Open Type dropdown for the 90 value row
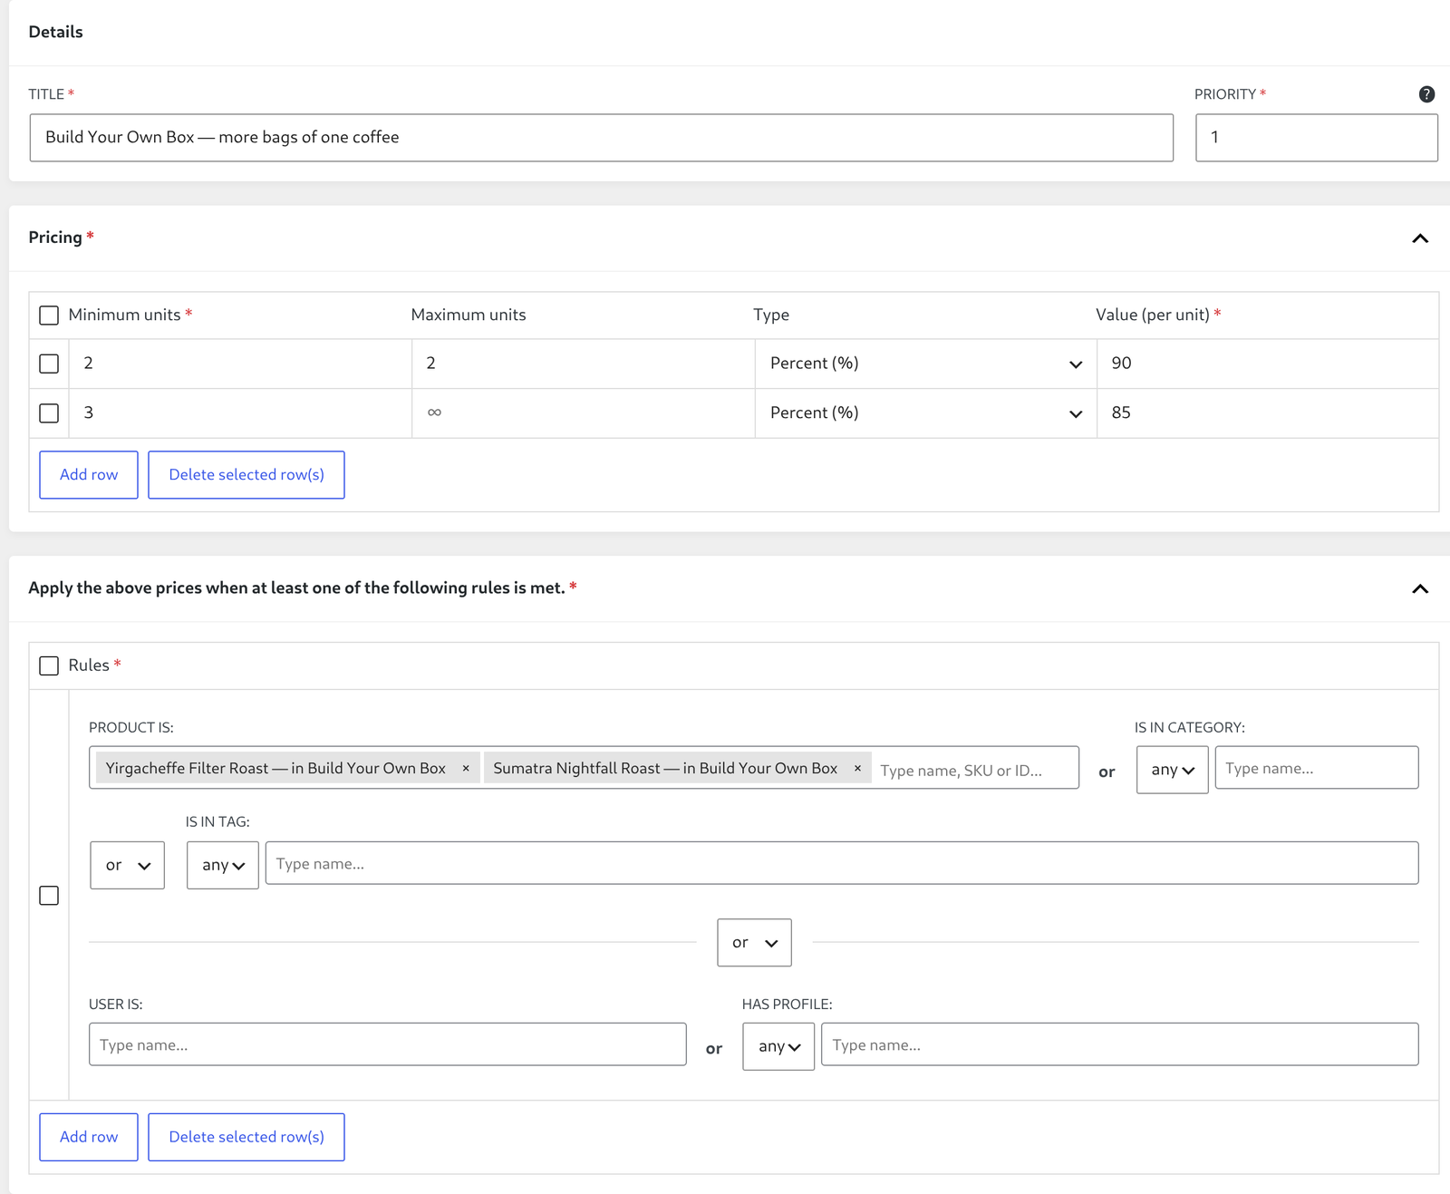 coord(925,364)
